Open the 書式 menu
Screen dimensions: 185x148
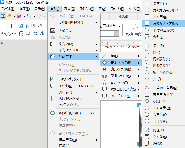(x=69, y=9)
